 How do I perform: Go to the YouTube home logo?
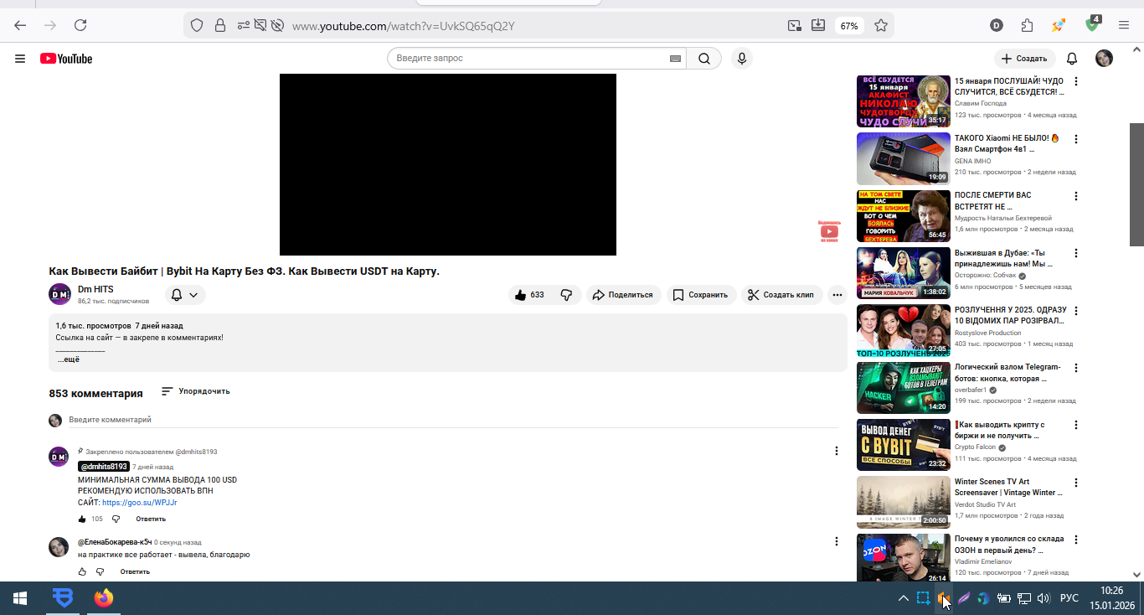coord(66,59)
